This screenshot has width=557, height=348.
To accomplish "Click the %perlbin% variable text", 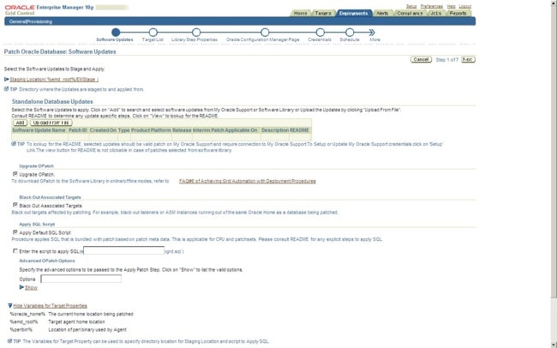I will coord(21,329).
